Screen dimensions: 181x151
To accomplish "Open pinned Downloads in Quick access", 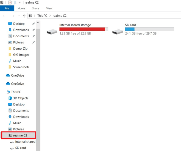I will tap(21, 30).
